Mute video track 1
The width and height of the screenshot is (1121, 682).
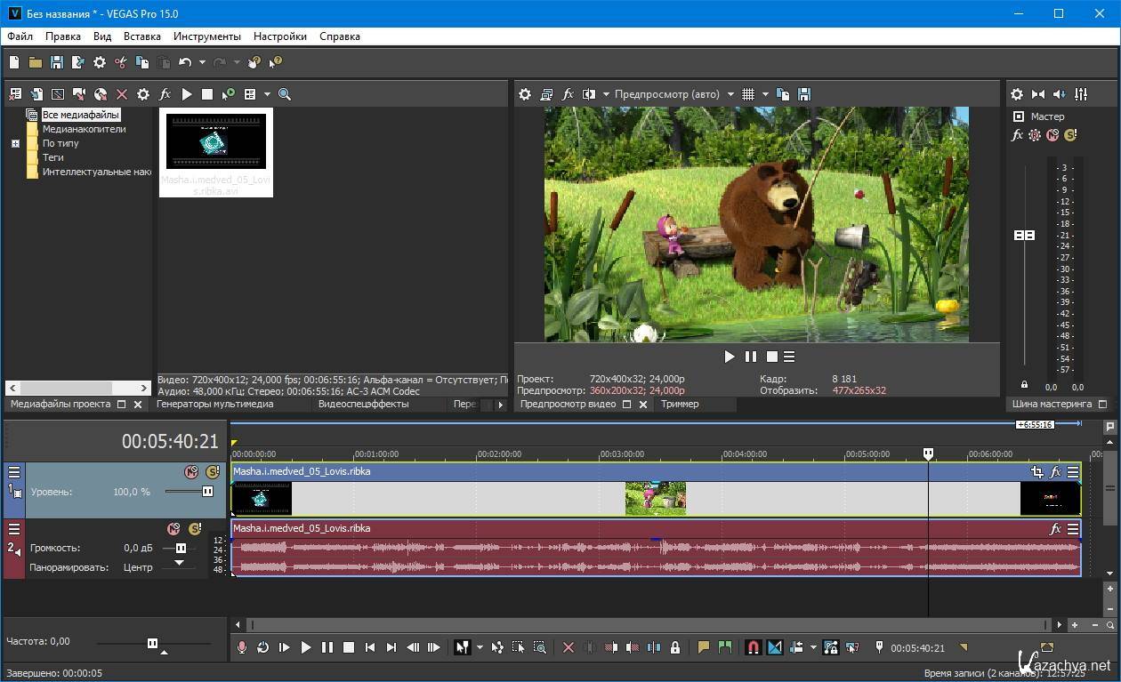pyautogui.click(x=190, y=472)
